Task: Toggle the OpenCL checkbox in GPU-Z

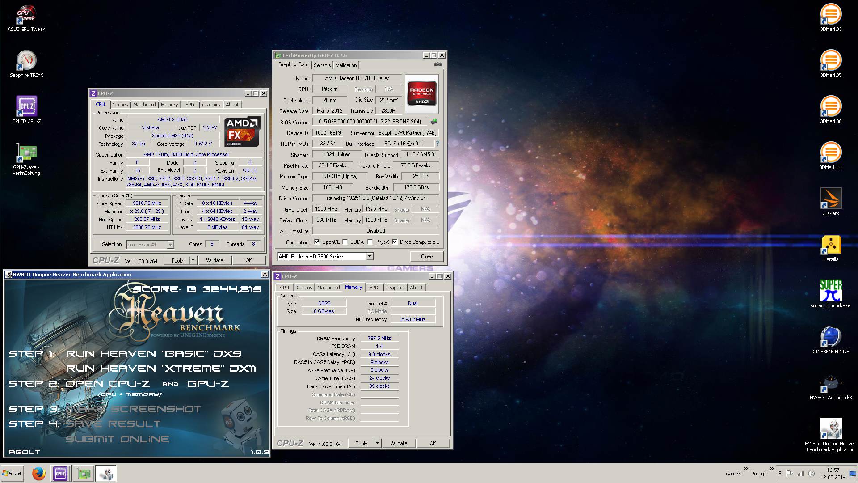Action: click(317, 242)
